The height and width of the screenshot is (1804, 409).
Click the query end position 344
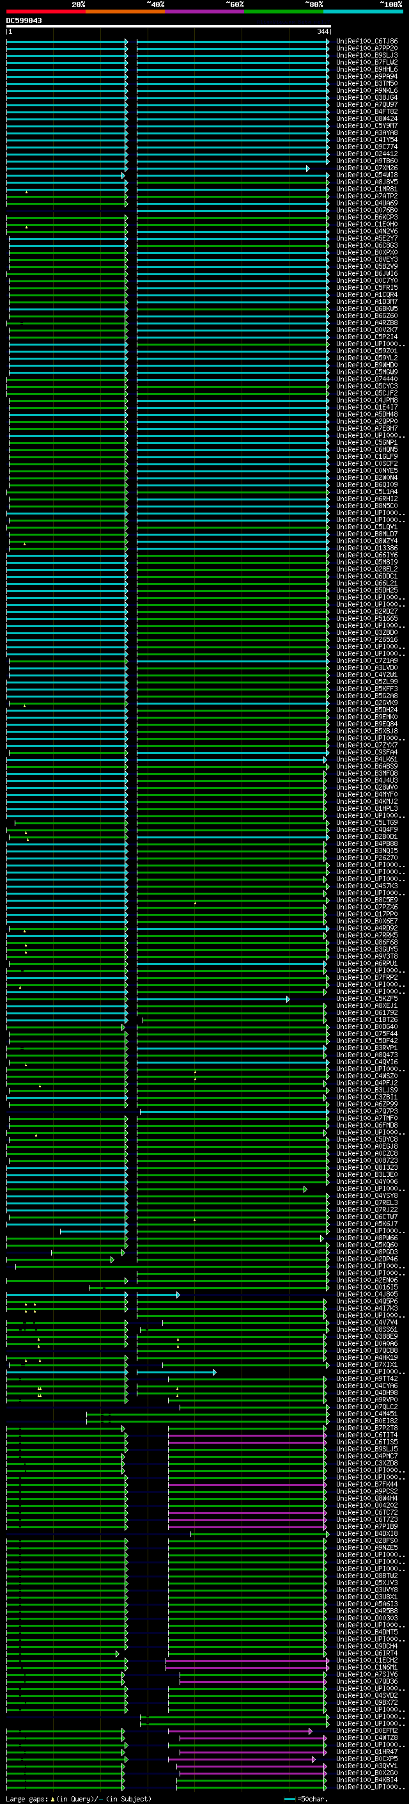coord(322,31)
